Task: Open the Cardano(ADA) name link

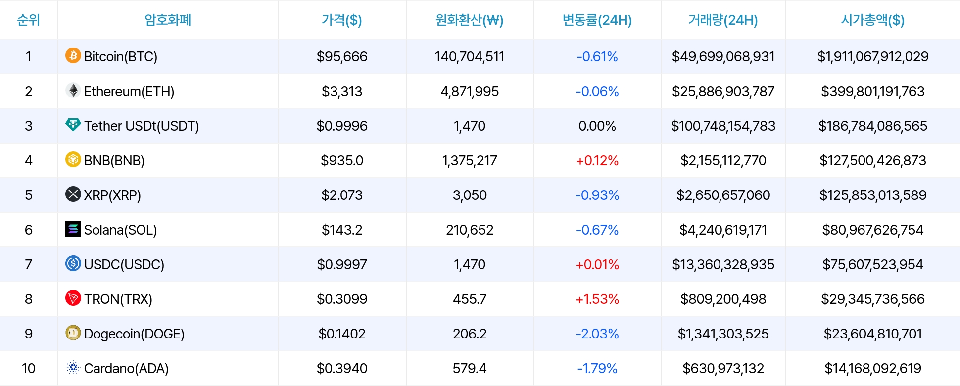Action: click(126, 368)
